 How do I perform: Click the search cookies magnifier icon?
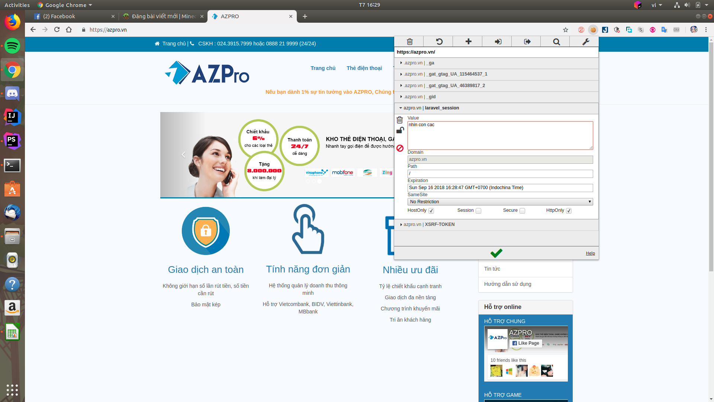coord(556,42)
